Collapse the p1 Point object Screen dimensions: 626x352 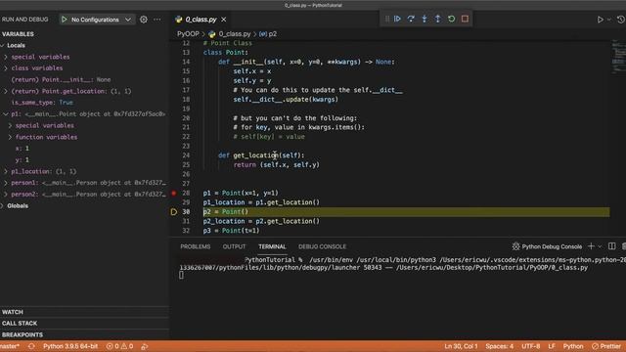coord(6,114)
